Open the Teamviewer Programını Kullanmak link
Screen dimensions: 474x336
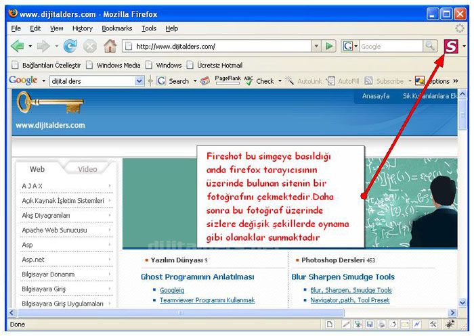point(207,300)
